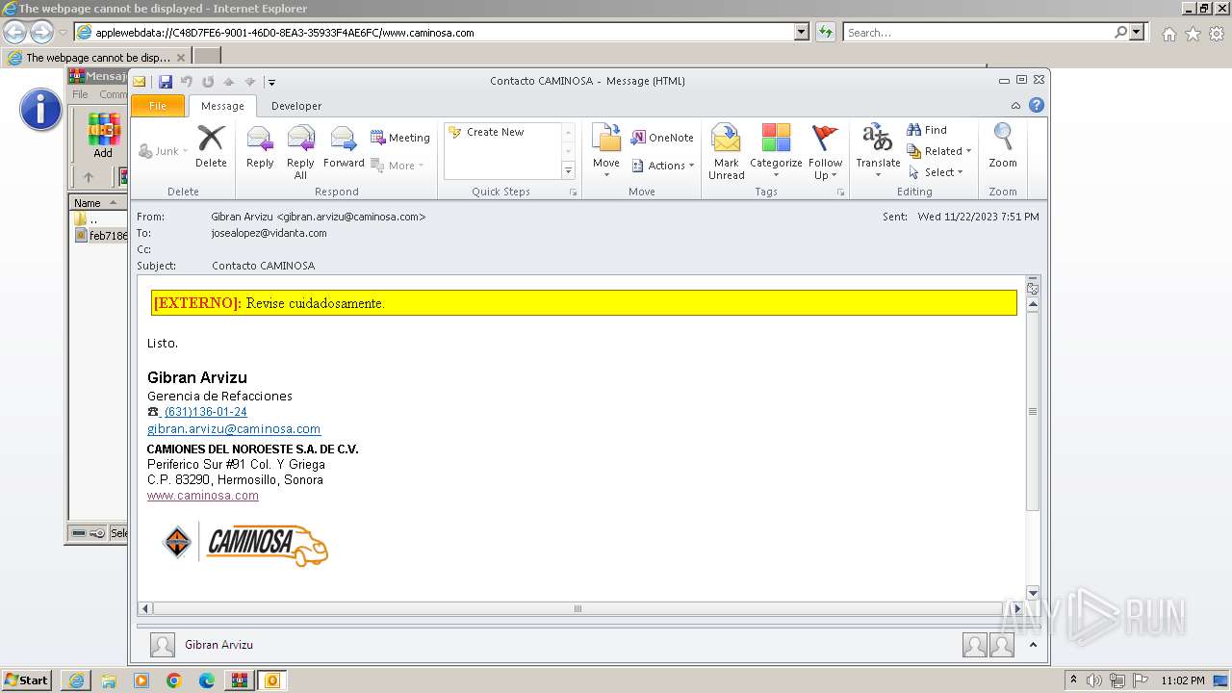Open the Meeting reply option
Screen dimensions: 1232x693
coord(400,138)
